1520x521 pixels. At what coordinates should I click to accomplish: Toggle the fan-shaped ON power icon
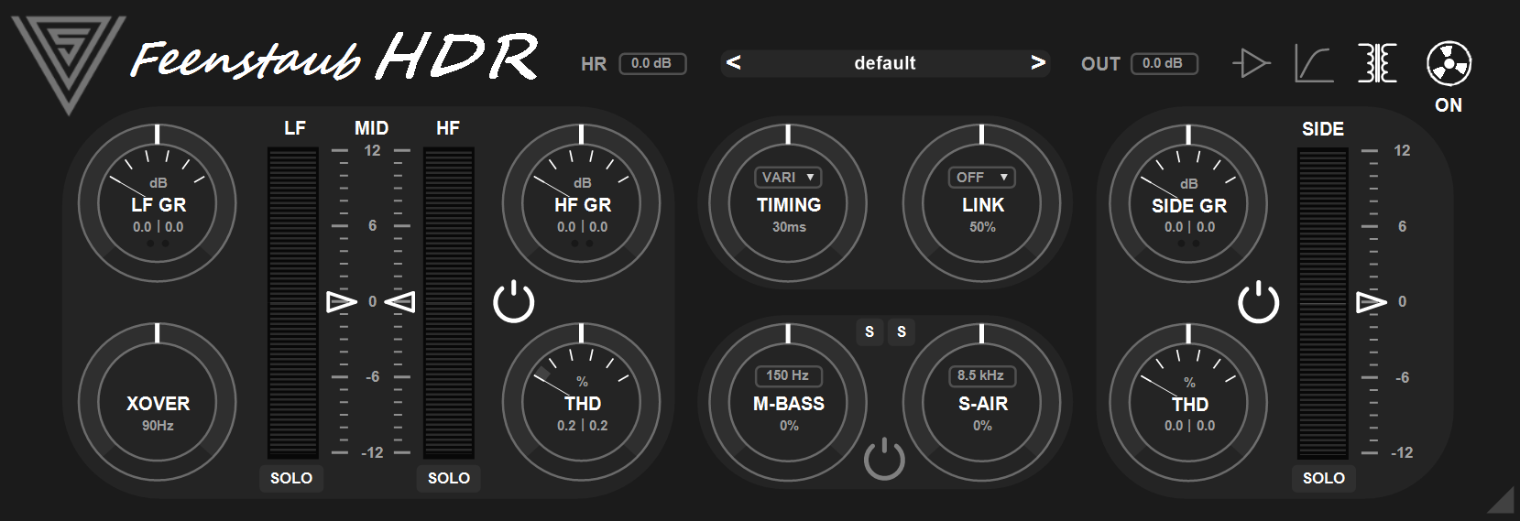click(x=1449, y=64)
